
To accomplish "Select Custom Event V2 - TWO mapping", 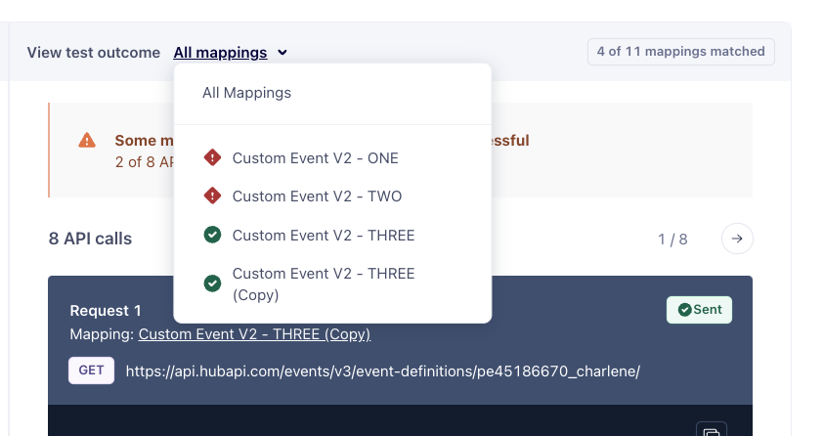I will [317, 196].
